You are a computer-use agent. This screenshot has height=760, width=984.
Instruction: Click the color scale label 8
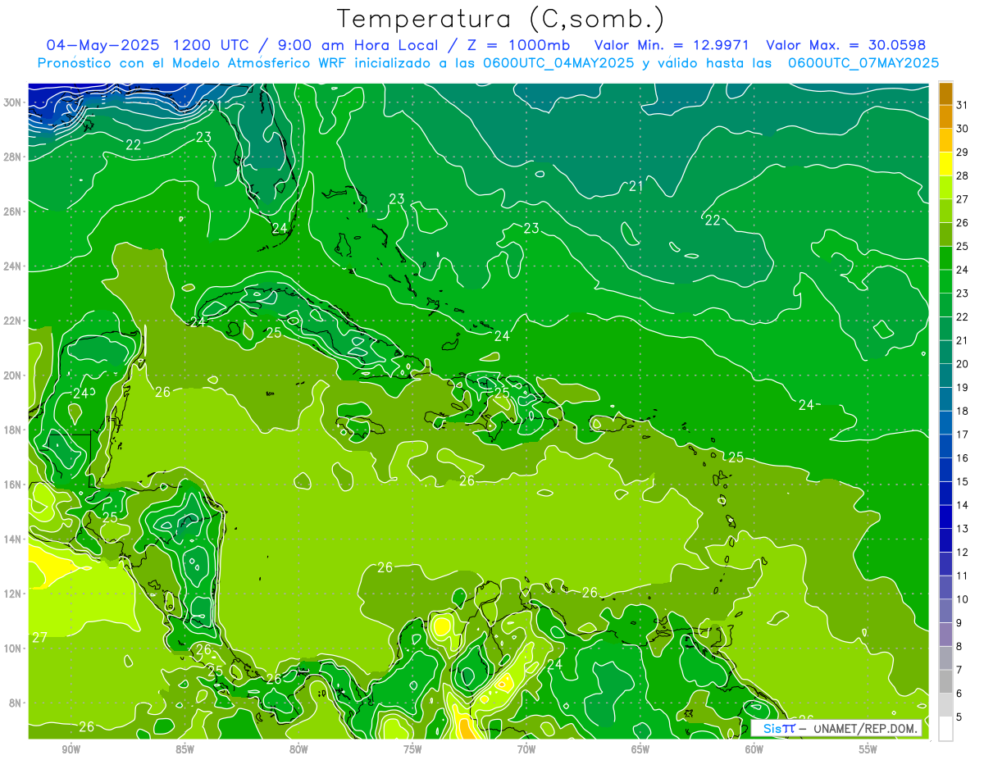(959, 647)
